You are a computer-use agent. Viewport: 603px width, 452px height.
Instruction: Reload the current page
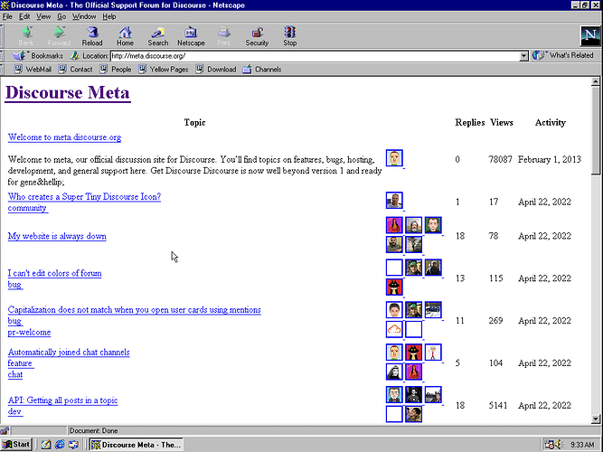click(92, 36)
